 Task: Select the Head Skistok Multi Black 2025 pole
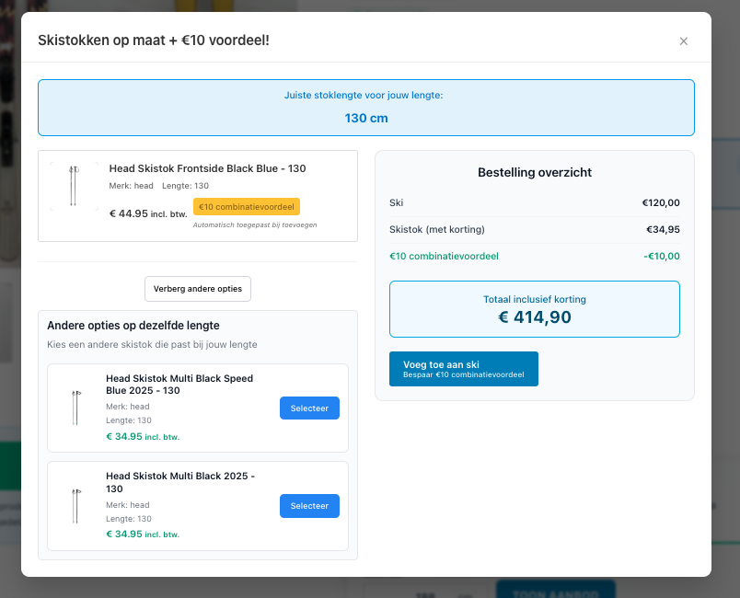tap(309, 506)
